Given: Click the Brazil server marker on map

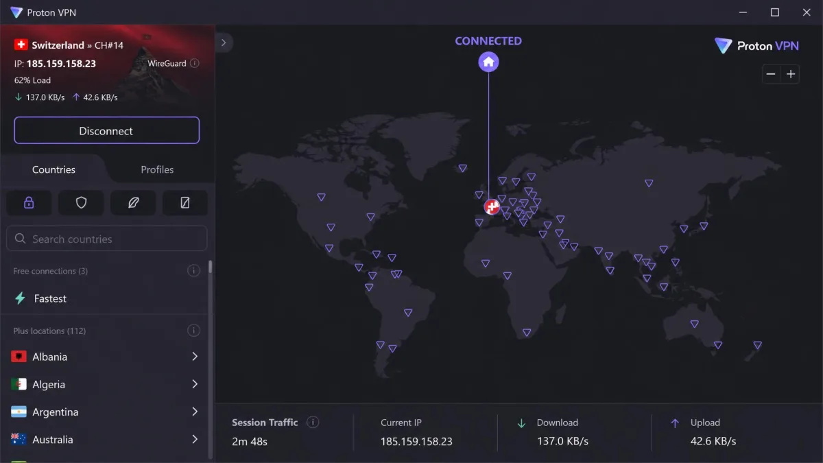Looking at the screenshot, I should point(408,313).
